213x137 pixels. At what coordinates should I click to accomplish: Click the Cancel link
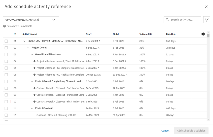tap(165, 131)
